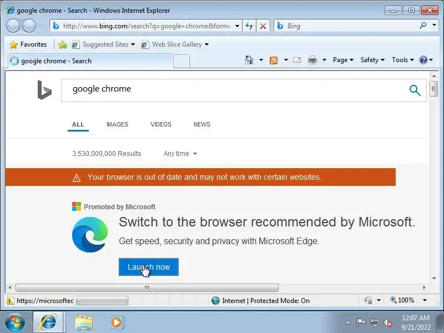Image resolution: width=444 pixels, height=333 pixels.
Task: Open Windows Explorer from taskbar
Action: (x=84, y=322)
